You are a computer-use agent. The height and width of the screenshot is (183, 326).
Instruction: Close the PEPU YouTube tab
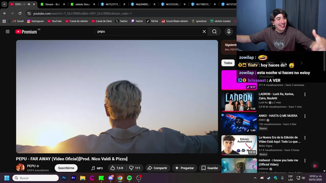[x=34, y=4]
